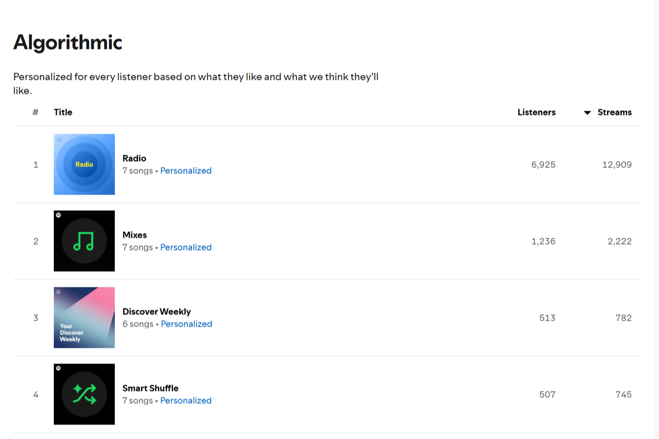Click the Spotify logo on Mixes cover
Screen dimensions: 659x439
pyautogui.click(x=58, y=215)
